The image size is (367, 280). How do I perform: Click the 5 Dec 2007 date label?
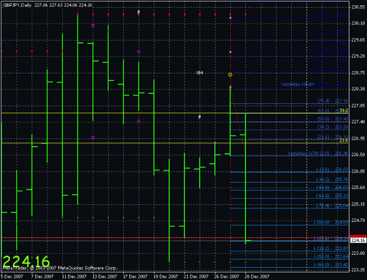click(x=12, y=276)
